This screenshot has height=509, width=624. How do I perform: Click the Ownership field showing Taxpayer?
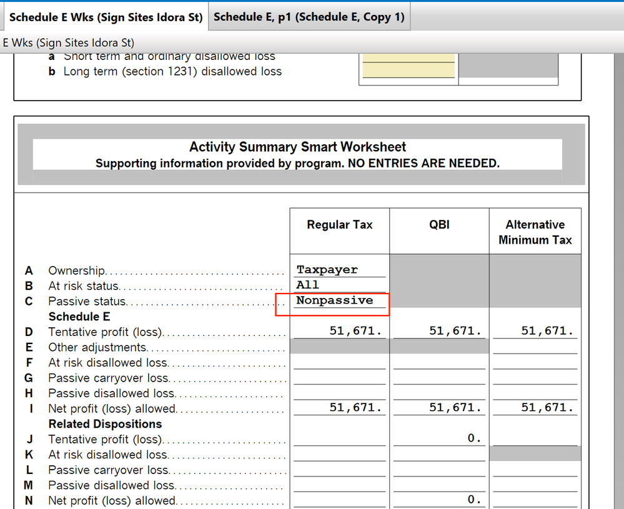(339, 270)
